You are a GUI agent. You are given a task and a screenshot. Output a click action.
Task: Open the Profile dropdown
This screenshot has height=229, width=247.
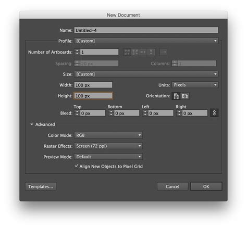coord(146,41)
